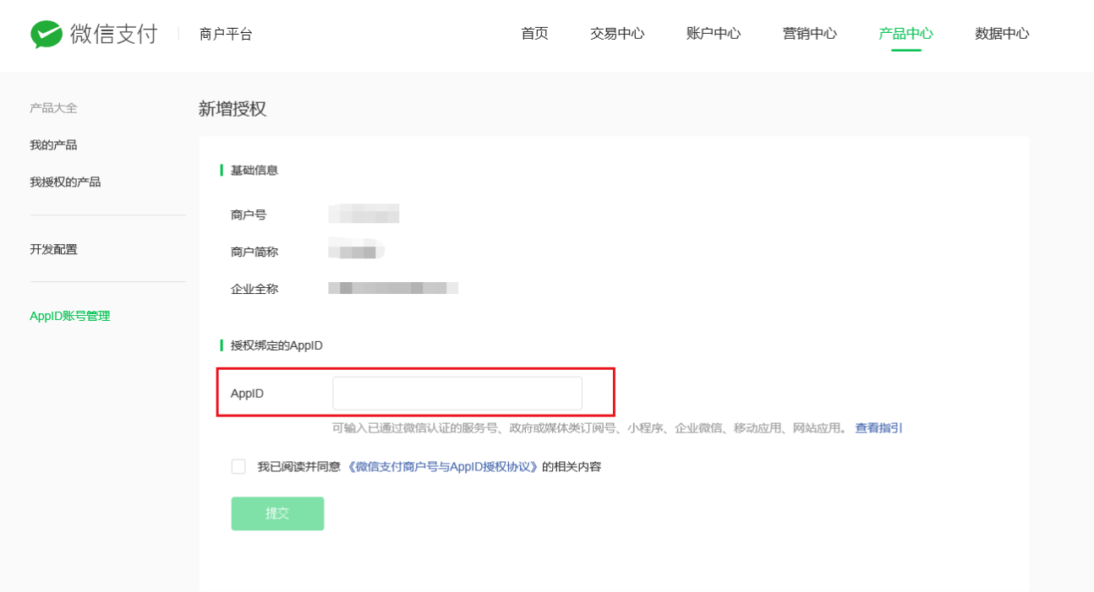
Task: Click the 企业全称 label
Action: (254, 289)
